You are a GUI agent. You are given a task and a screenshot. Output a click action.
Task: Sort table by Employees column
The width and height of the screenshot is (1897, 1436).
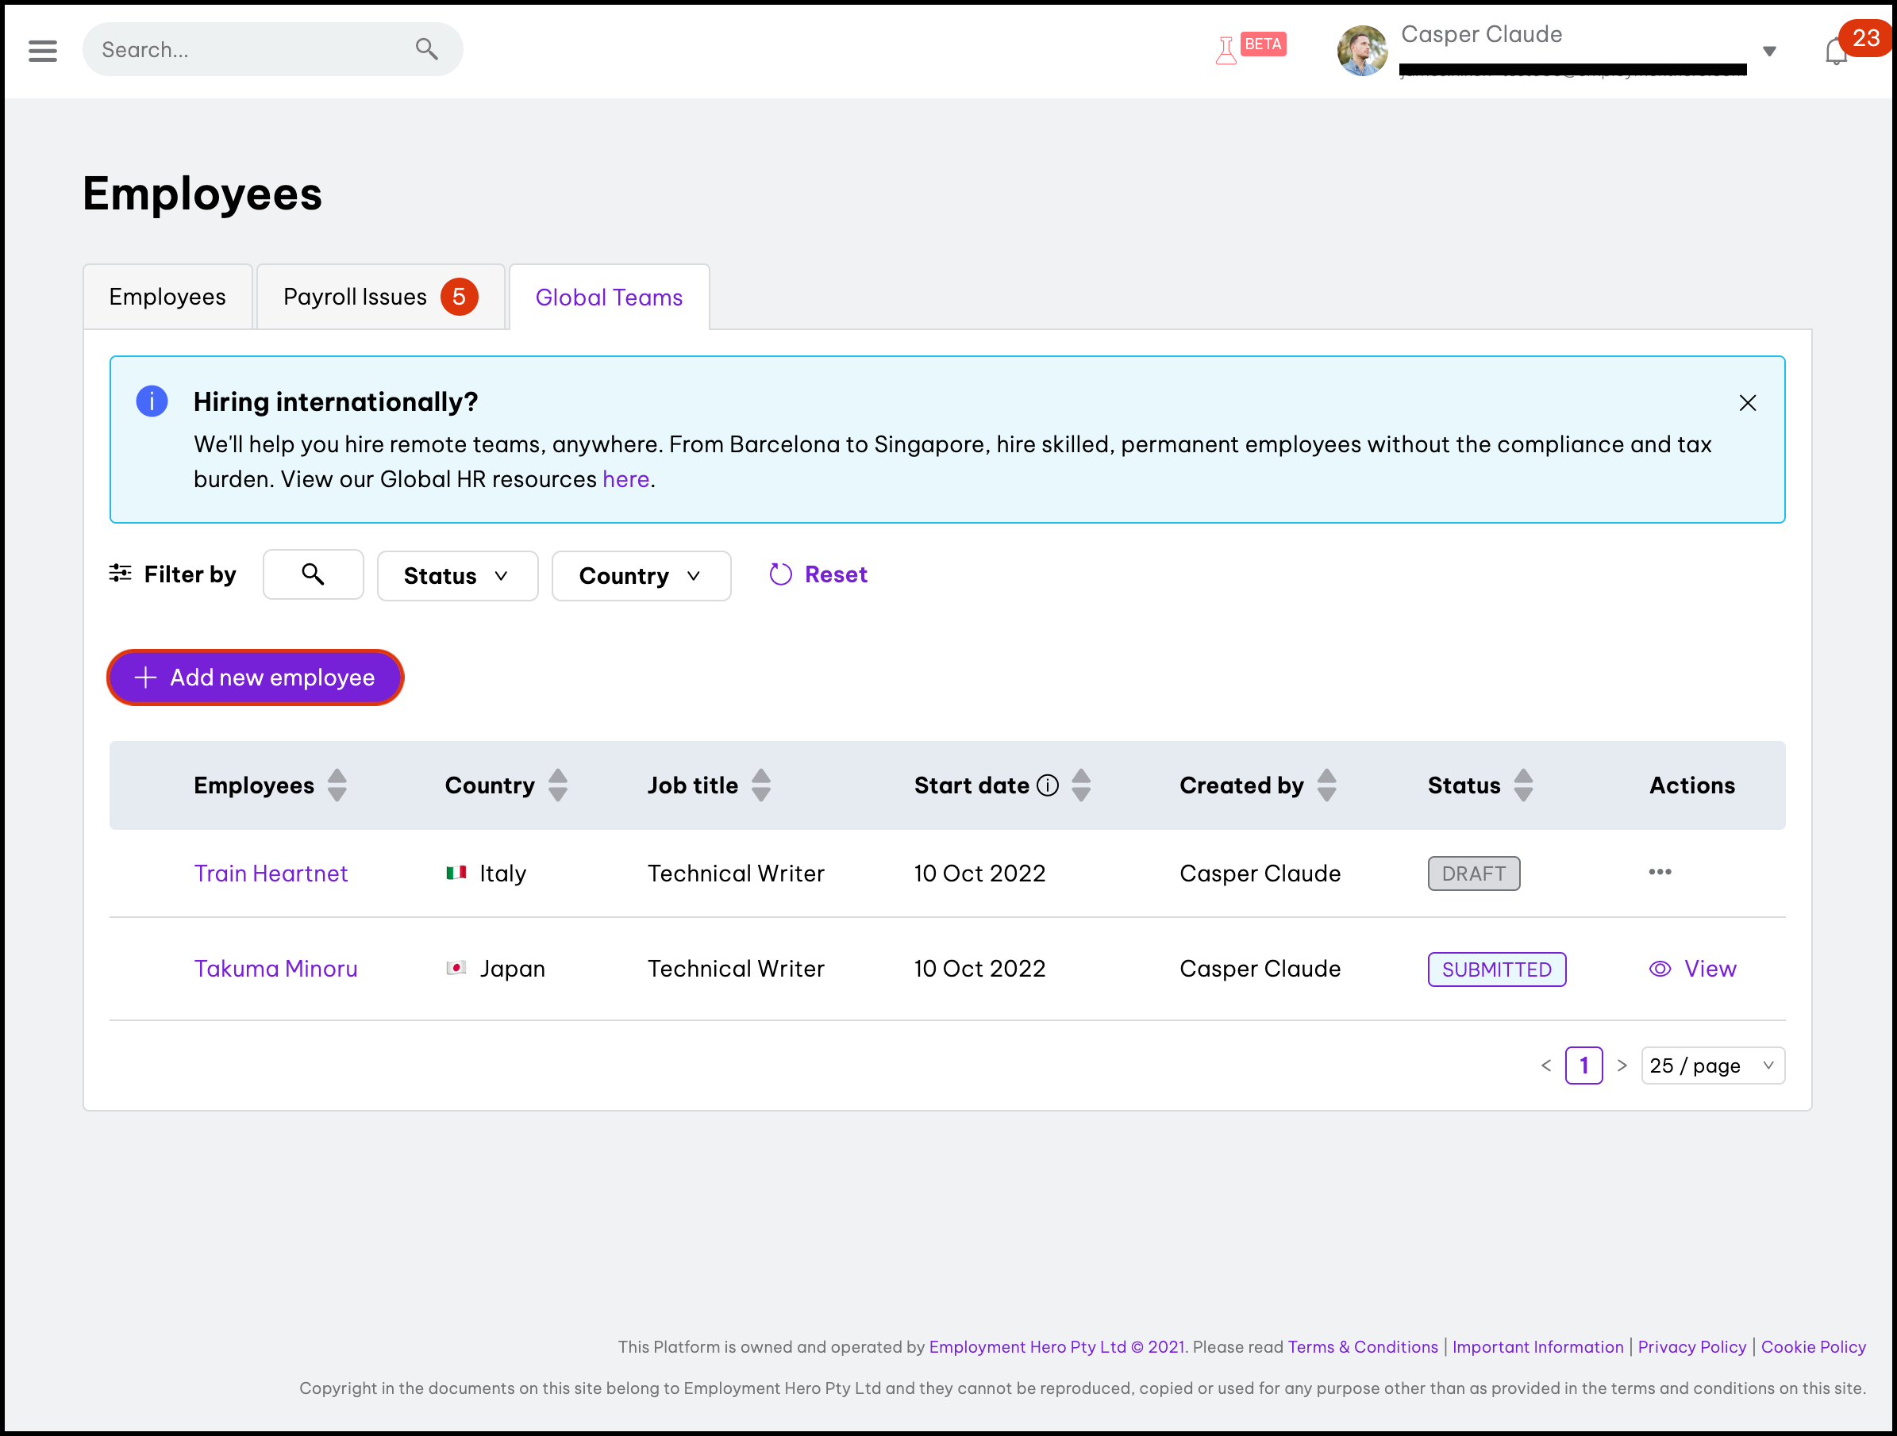click(337, 785)
